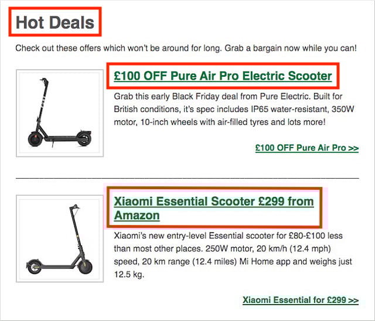This screenshot has width=375, height=321.
Task: Open the Xiaomi Essential Scooter £299 headline link
Action: click(213, 208)
